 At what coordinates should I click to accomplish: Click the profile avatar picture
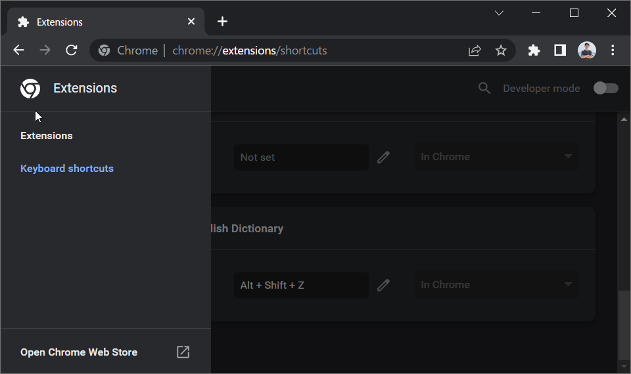click(x=587, y=51)
